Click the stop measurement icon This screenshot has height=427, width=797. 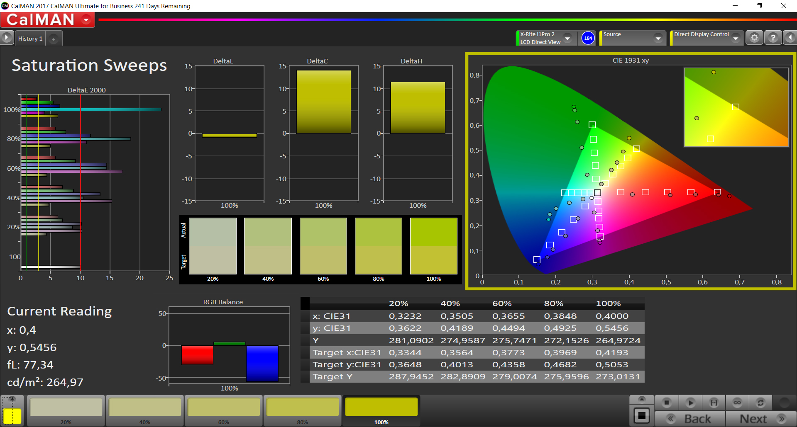click(x=667, y=403)
